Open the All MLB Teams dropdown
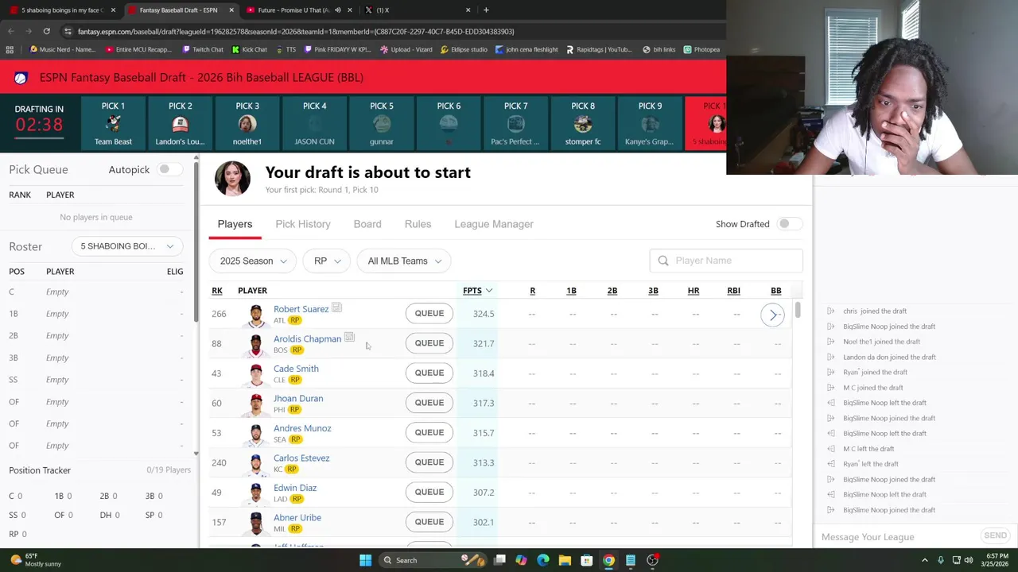 tap(404, 261)
